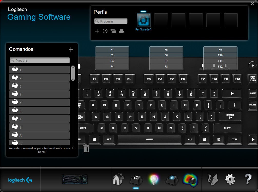Image resolution: width=258 pixels, height=192 pixels.
Task: Select command A in the list
Action: pyautogui.click(x=39, y=135)
